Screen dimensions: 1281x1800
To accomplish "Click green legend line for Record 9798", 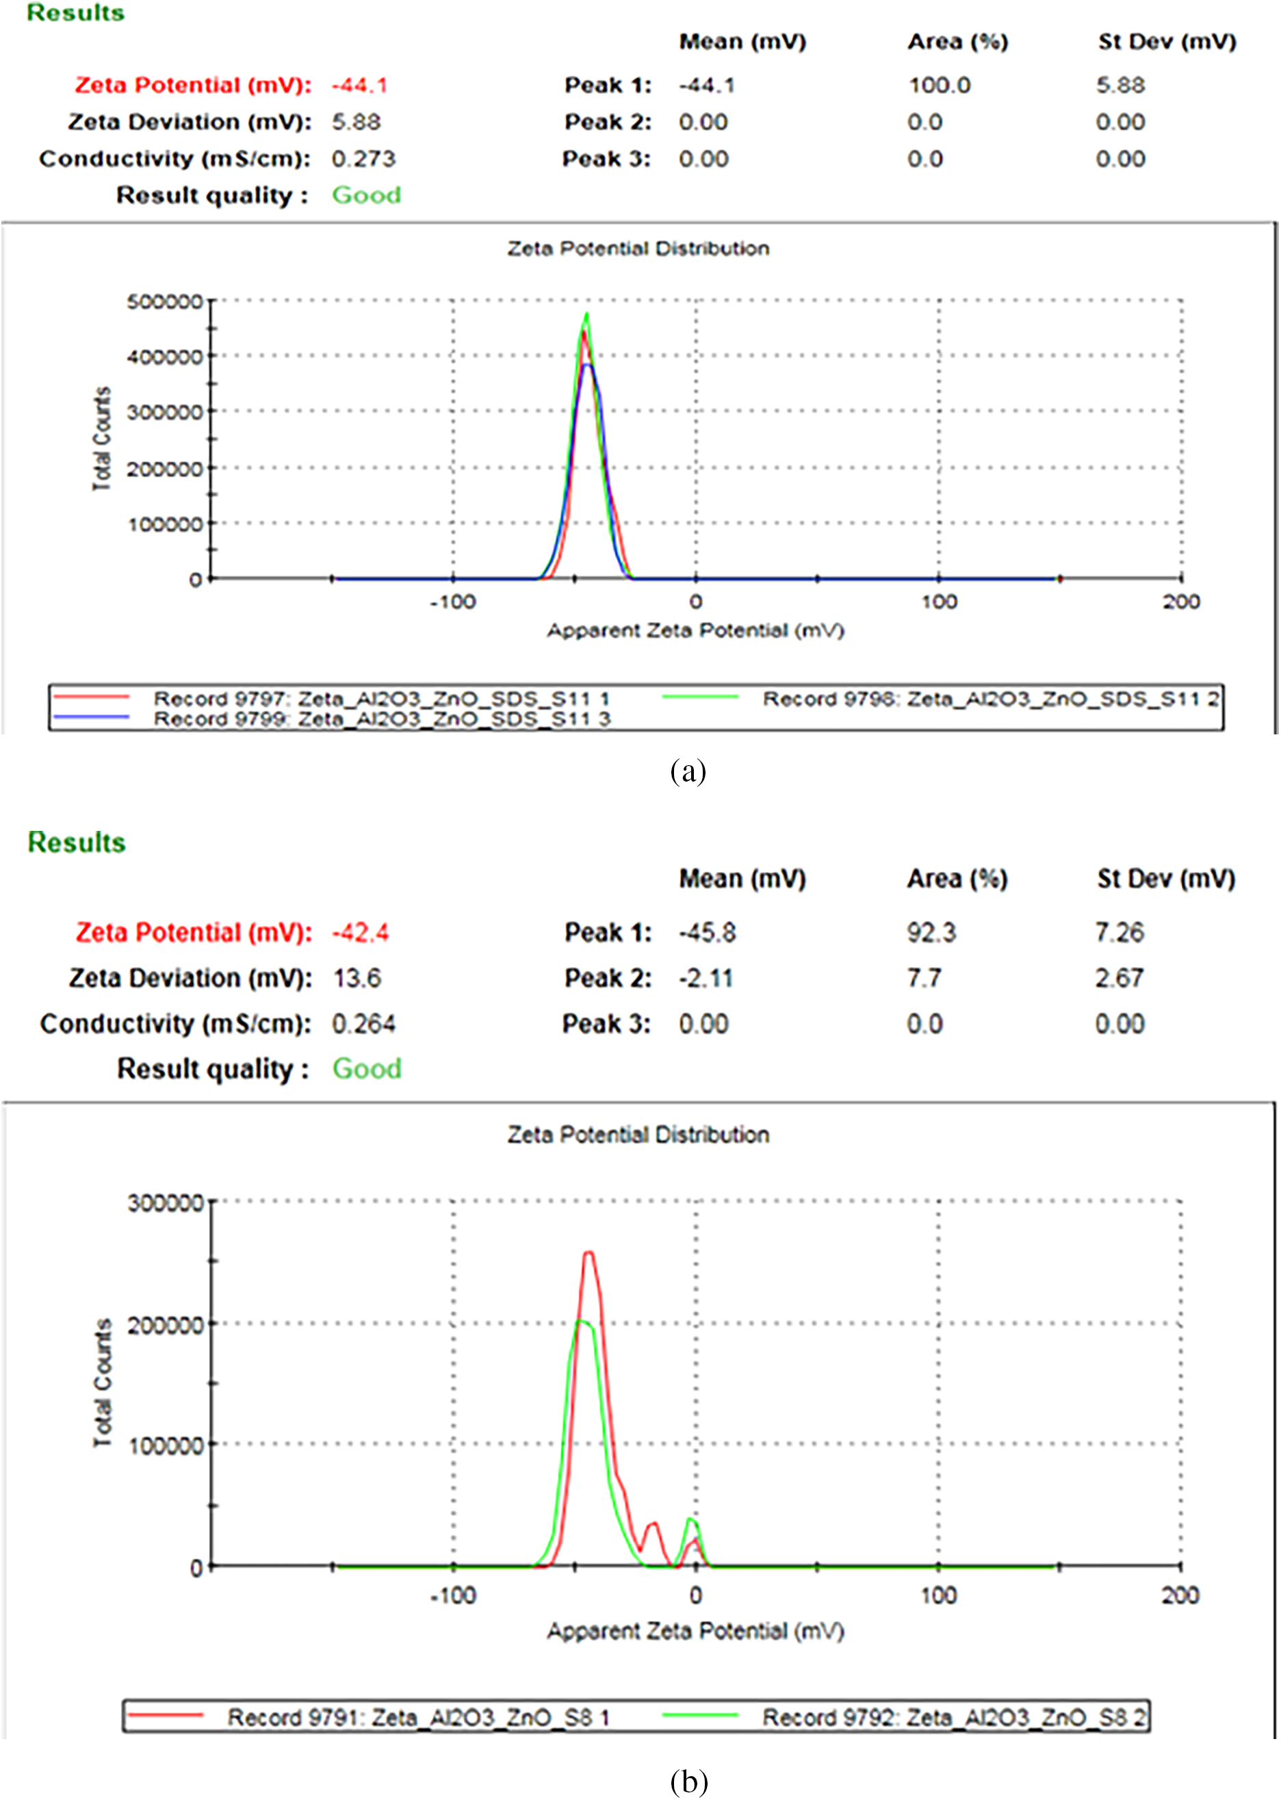I will [699, 697].
